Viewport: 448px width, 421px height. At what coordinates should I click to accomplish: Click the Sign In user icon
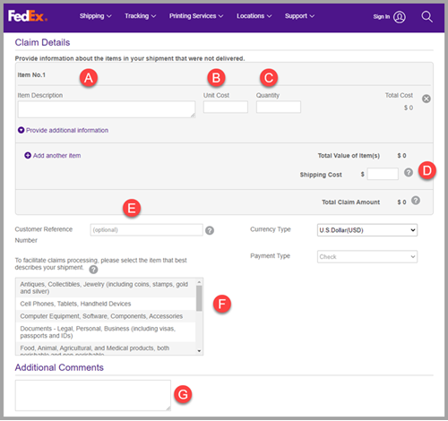tap(400, 17)
